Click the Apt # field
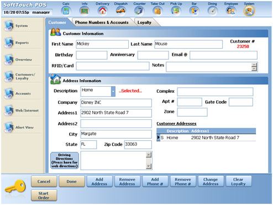The height and width of the screenshot is (205, 273). click(190, 102)
